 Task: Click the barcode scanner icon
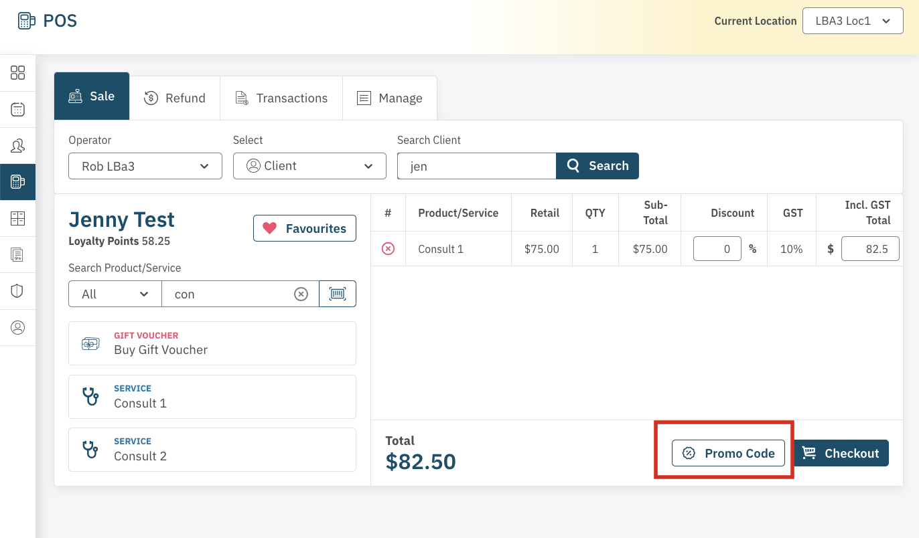pos(338,294)
